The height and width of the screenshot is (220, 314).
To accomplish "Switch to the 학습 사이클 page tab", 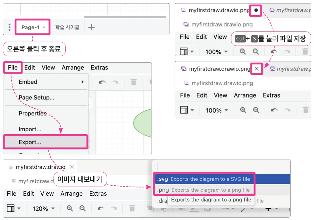I will (67, 27).
